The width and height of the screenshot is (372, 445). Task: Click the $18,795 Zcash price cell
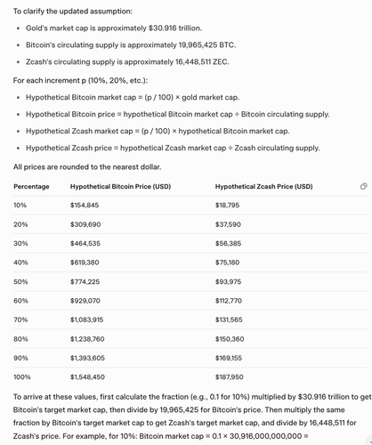[x=227, y=205]
